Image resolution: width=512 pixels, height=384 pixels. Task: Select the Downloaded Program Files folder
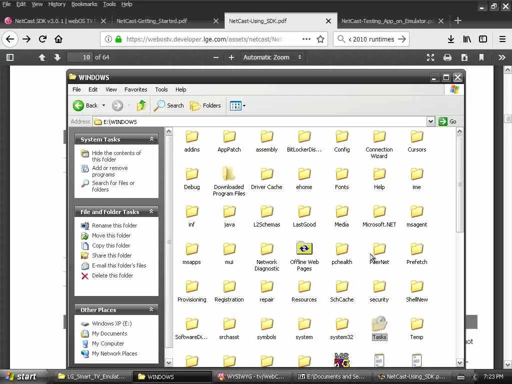tap(229, 181)
